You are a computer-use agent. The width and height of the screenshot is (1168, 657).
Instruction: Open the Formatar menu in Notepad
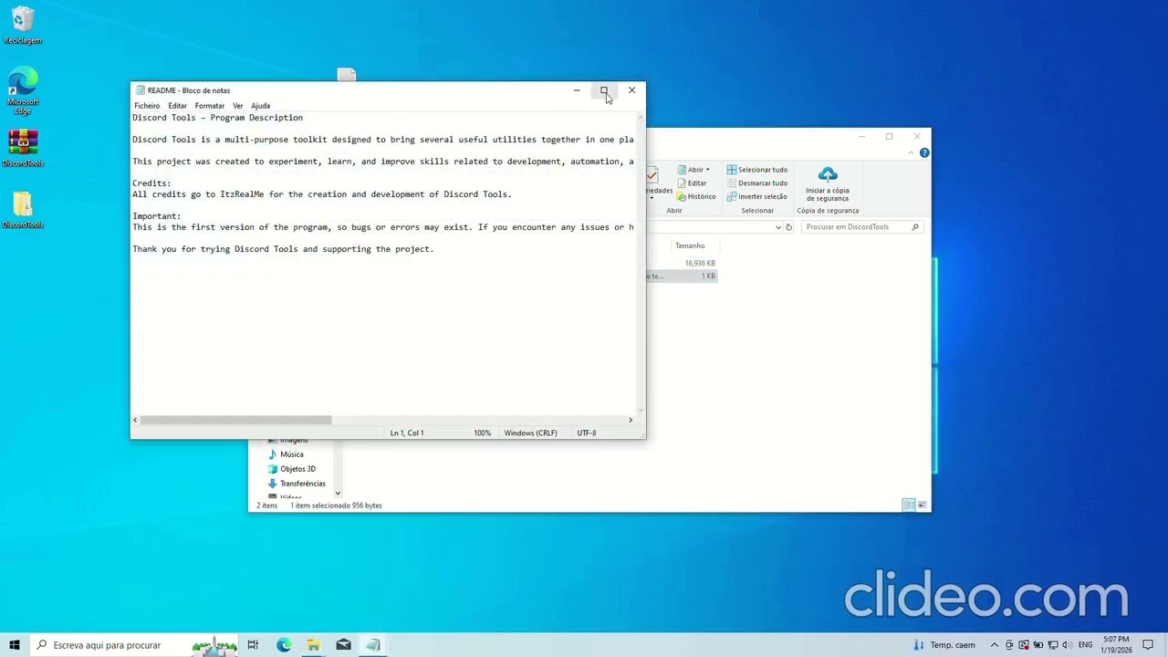click(210, 106)
